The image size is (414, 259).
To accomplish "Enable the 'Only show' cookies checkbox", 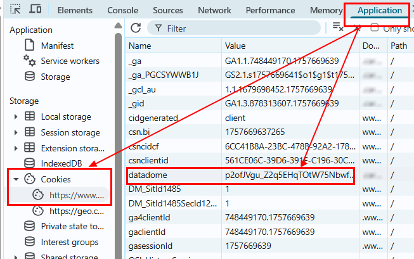I will click(374, 28).
